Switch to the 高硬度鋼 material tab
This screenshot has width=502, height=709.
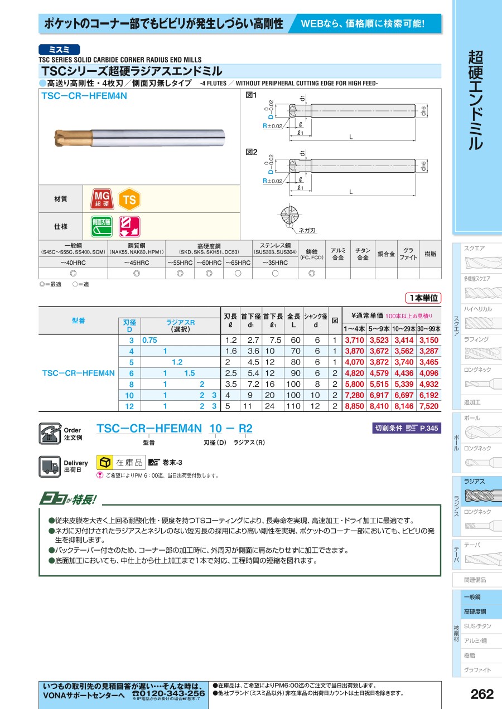click(x=477, y=611)
